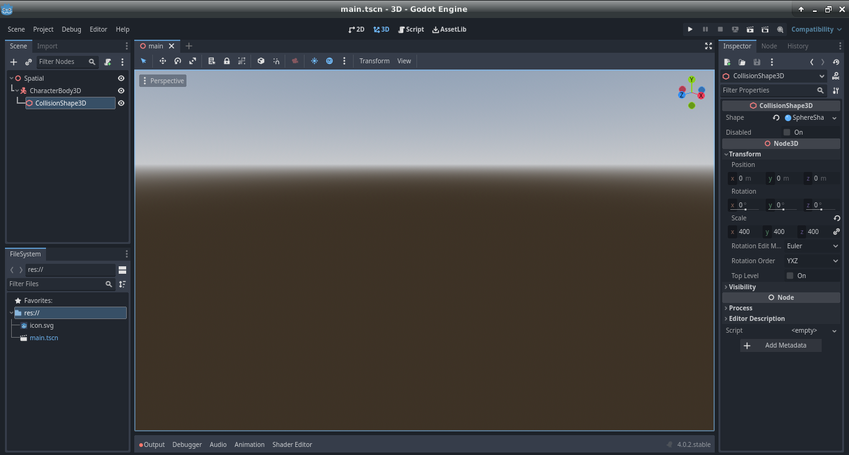
Task: Switch to the Script editing mode
Action: click(410, 29)
